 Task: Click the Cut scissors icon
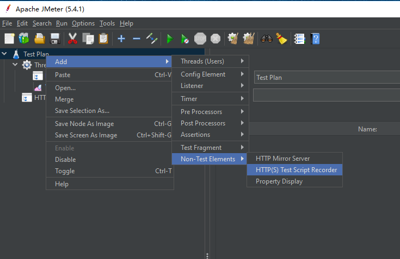(73, 39)
